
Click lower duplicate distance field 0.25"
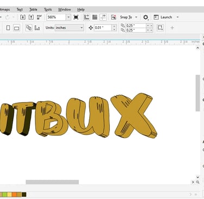click(x=136, y=30)
